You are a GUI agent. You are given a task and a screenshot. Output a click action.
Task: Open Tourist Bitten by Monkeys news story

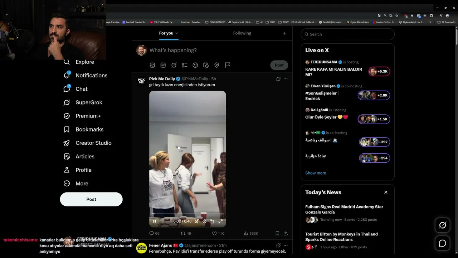point(347,240)
